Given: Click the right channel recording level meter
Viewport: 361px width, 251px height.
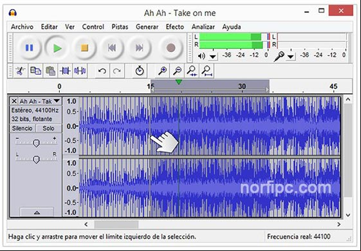Looking at the screenshot, I should coord(311,44).
